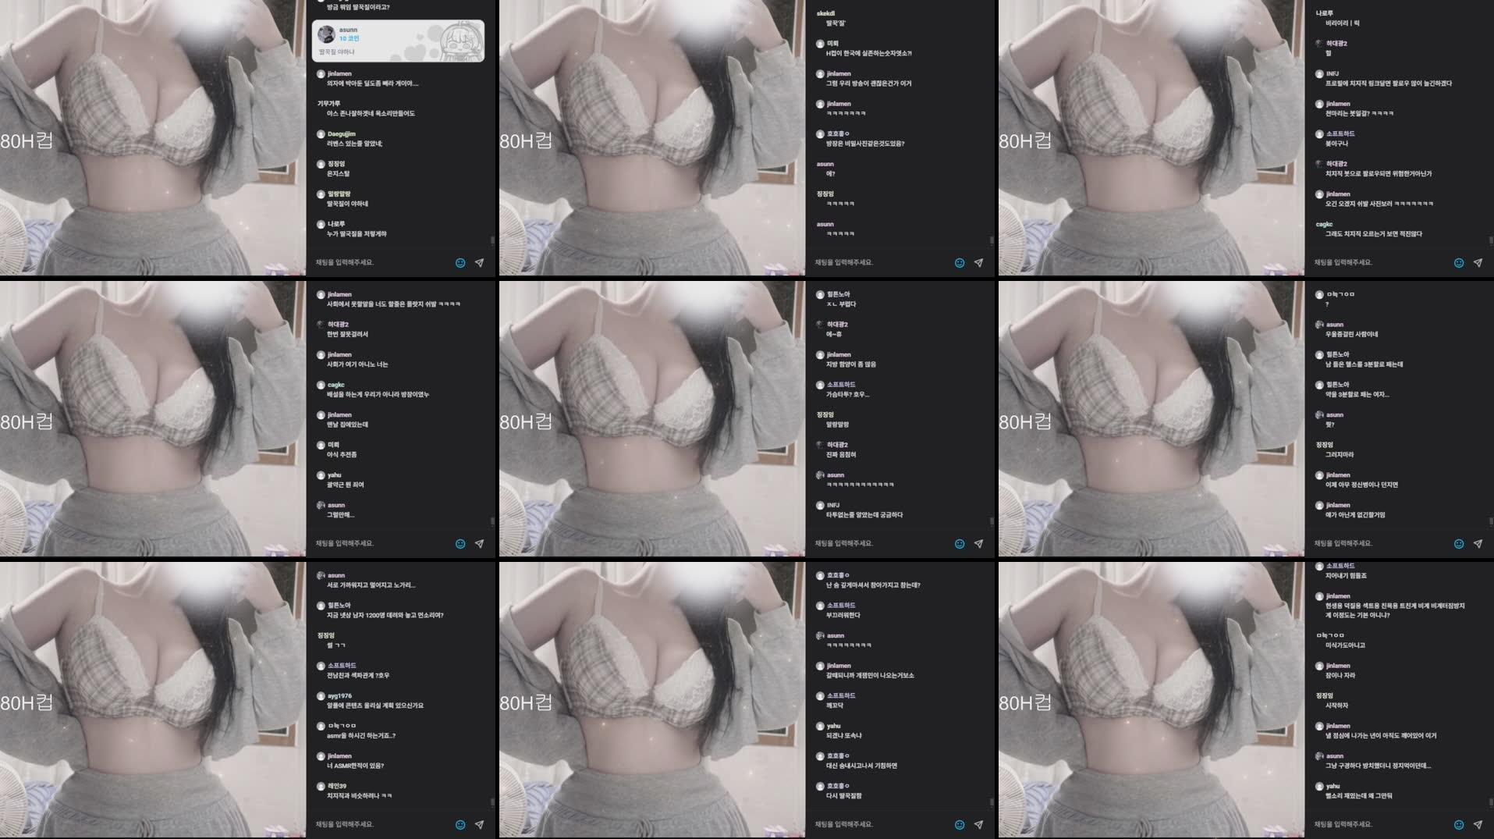
Task: Select username skekdl in top-middle chat
Action: click(x=825, y=14)
